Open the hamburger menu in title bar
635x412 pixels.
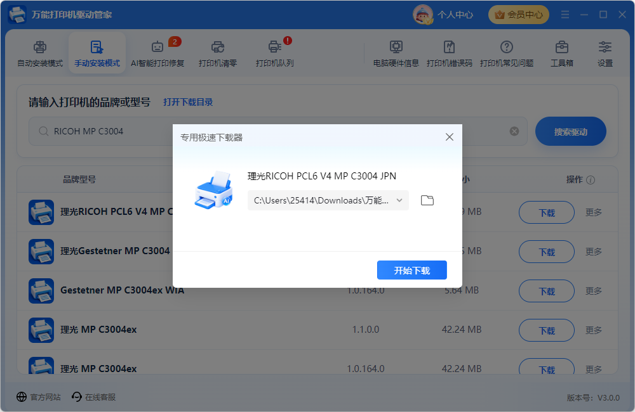[565, 15]
